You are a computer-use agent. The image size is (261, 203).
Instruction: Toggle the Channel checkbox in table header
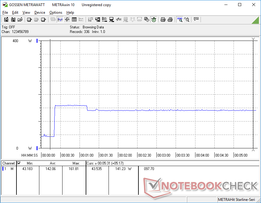pos(19,163)
